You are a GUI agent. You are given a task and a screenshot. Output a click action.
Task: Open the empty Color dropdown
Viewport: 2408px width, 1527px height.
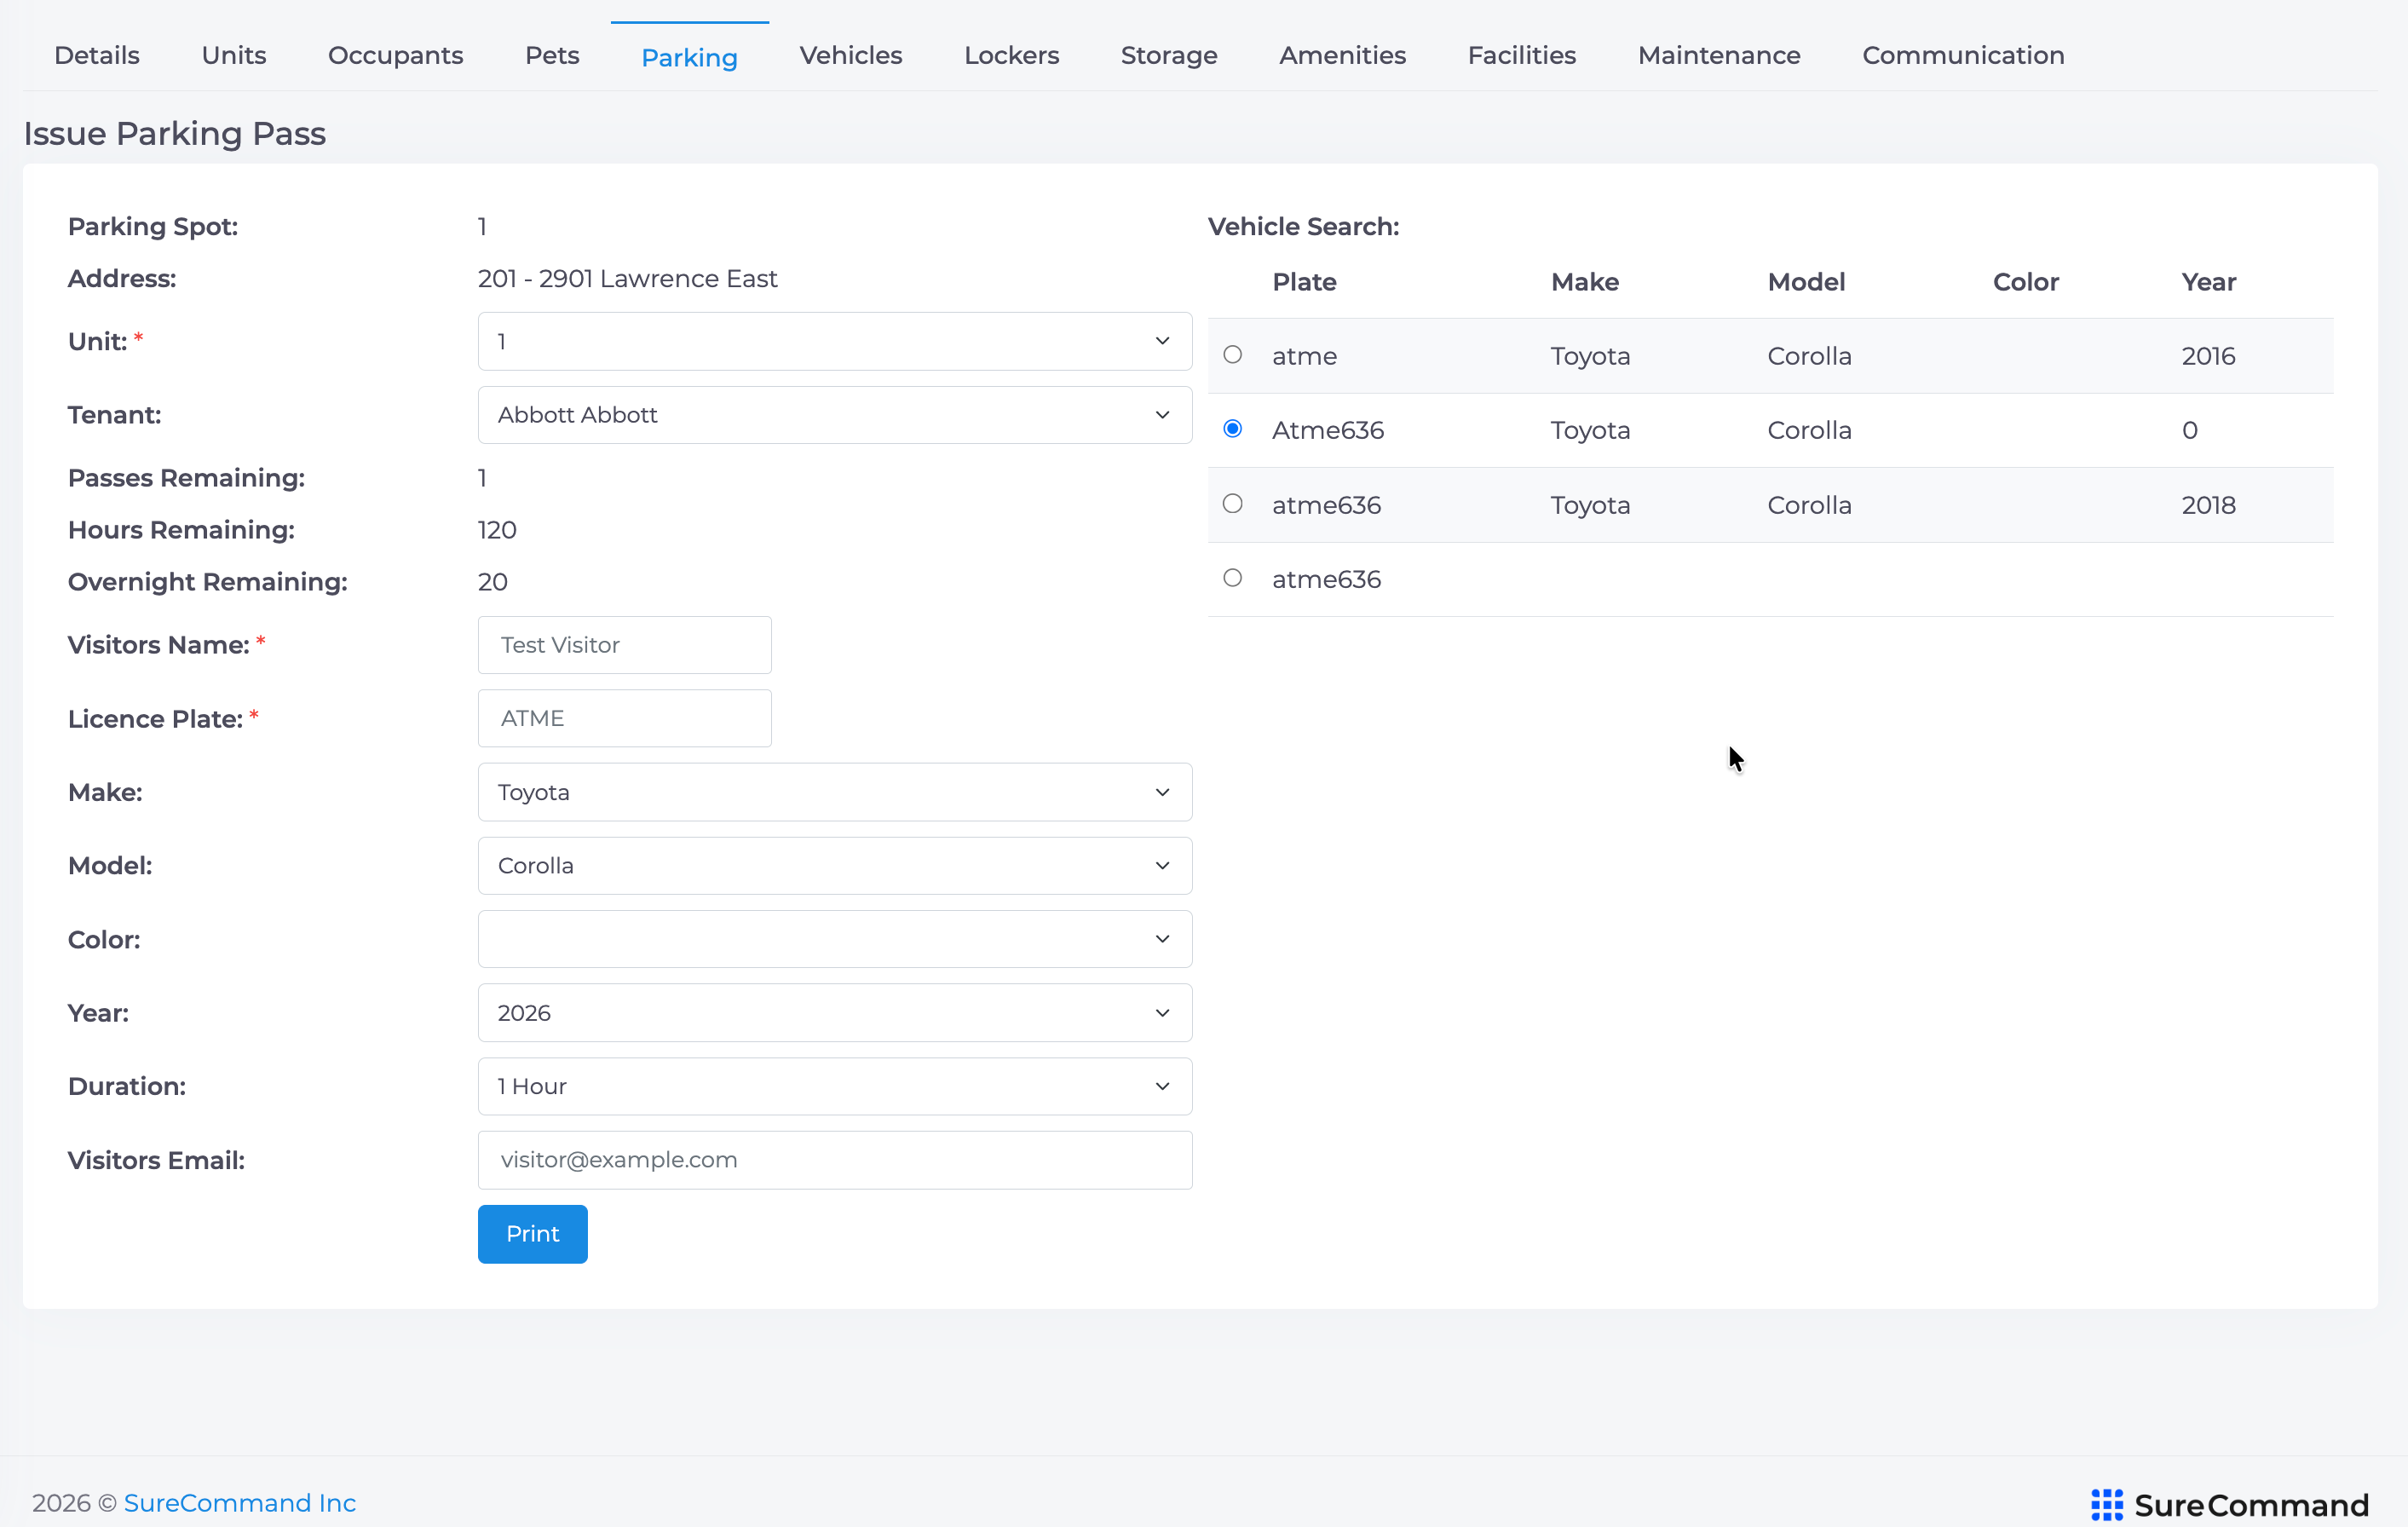[834, 939]
